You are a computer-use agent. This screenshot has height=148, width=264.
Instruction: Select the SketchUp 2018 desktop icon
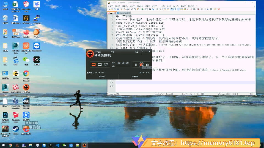(x=16, y=117)
